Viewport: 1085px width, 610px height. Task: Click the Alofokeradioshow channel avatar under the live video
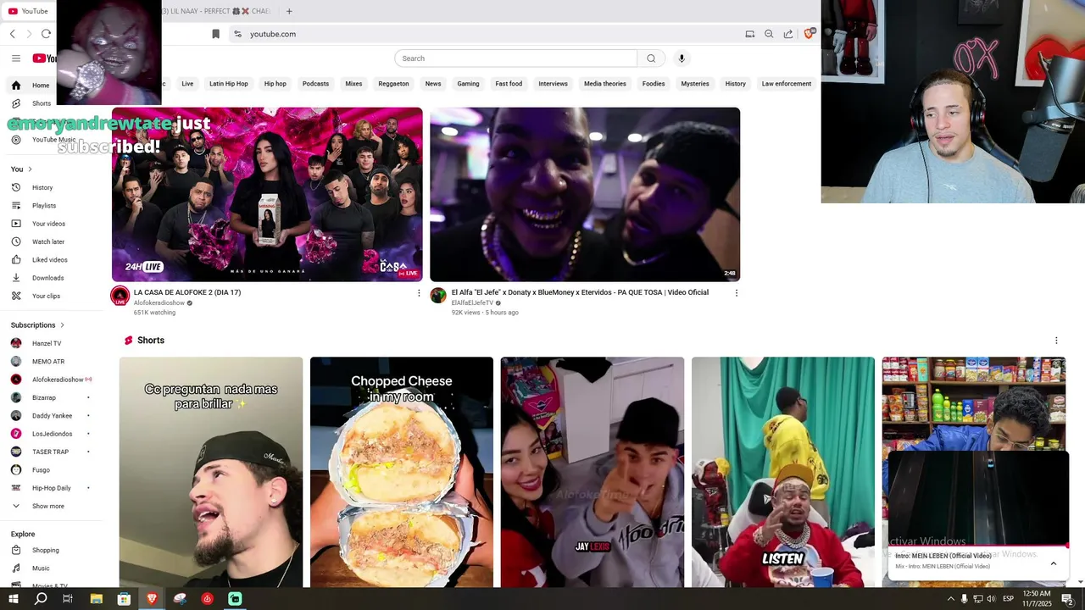120,296
